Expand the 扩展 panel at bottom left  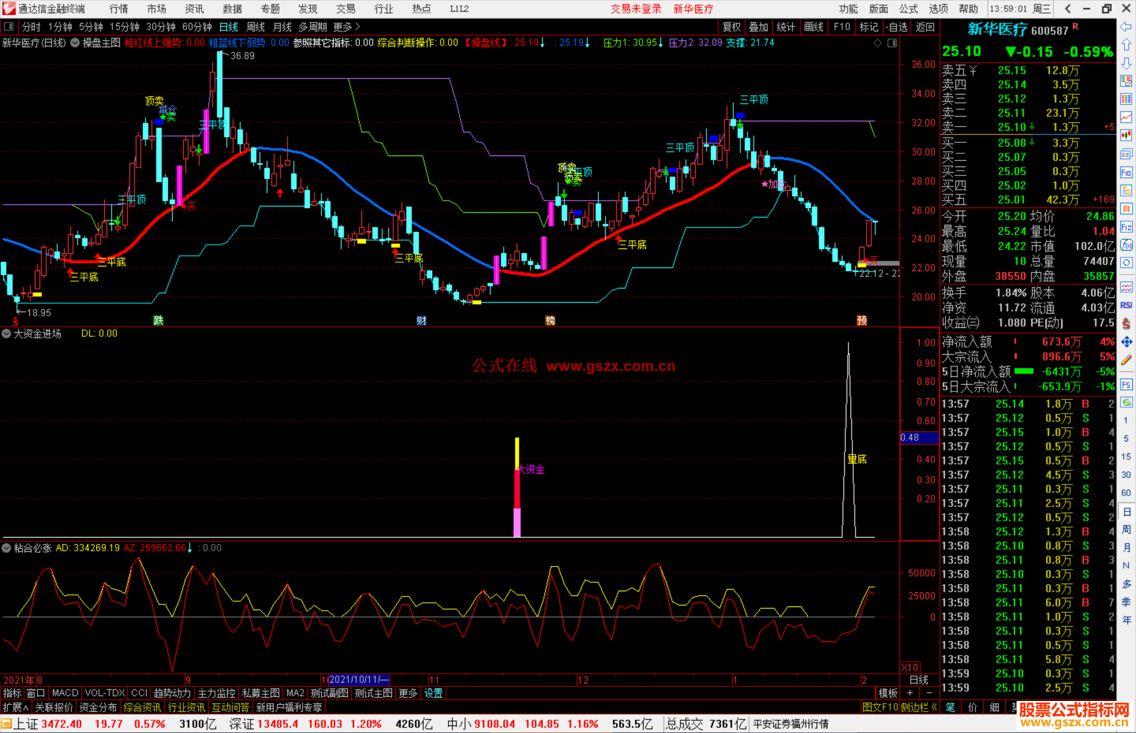16,707
